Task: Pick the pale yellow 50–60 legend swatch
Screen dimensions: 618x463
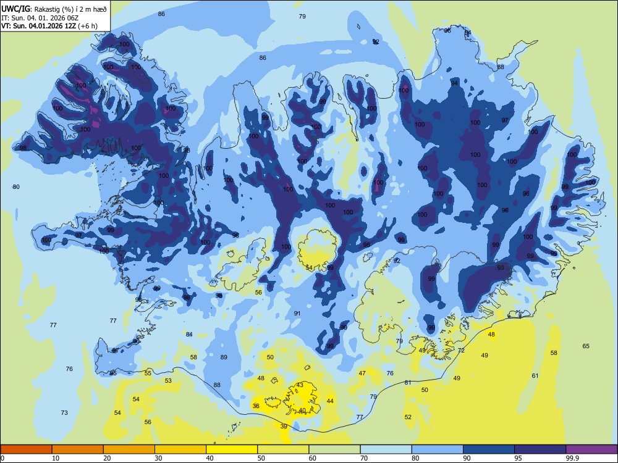Action: click(x=283, y=449)
